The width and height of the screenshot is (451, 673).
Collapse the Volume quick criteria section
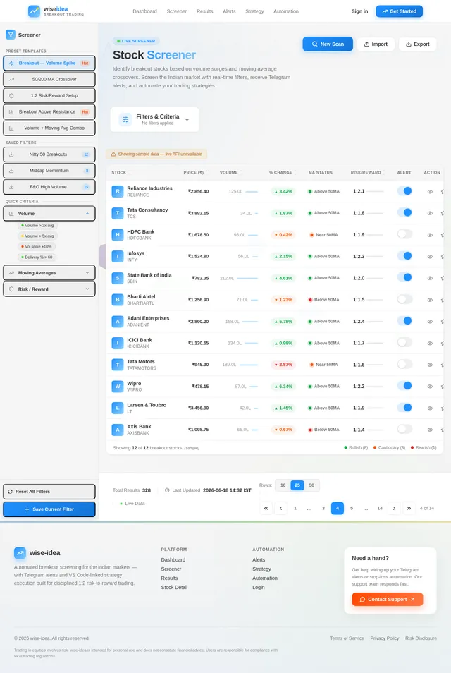coord(49,213)
